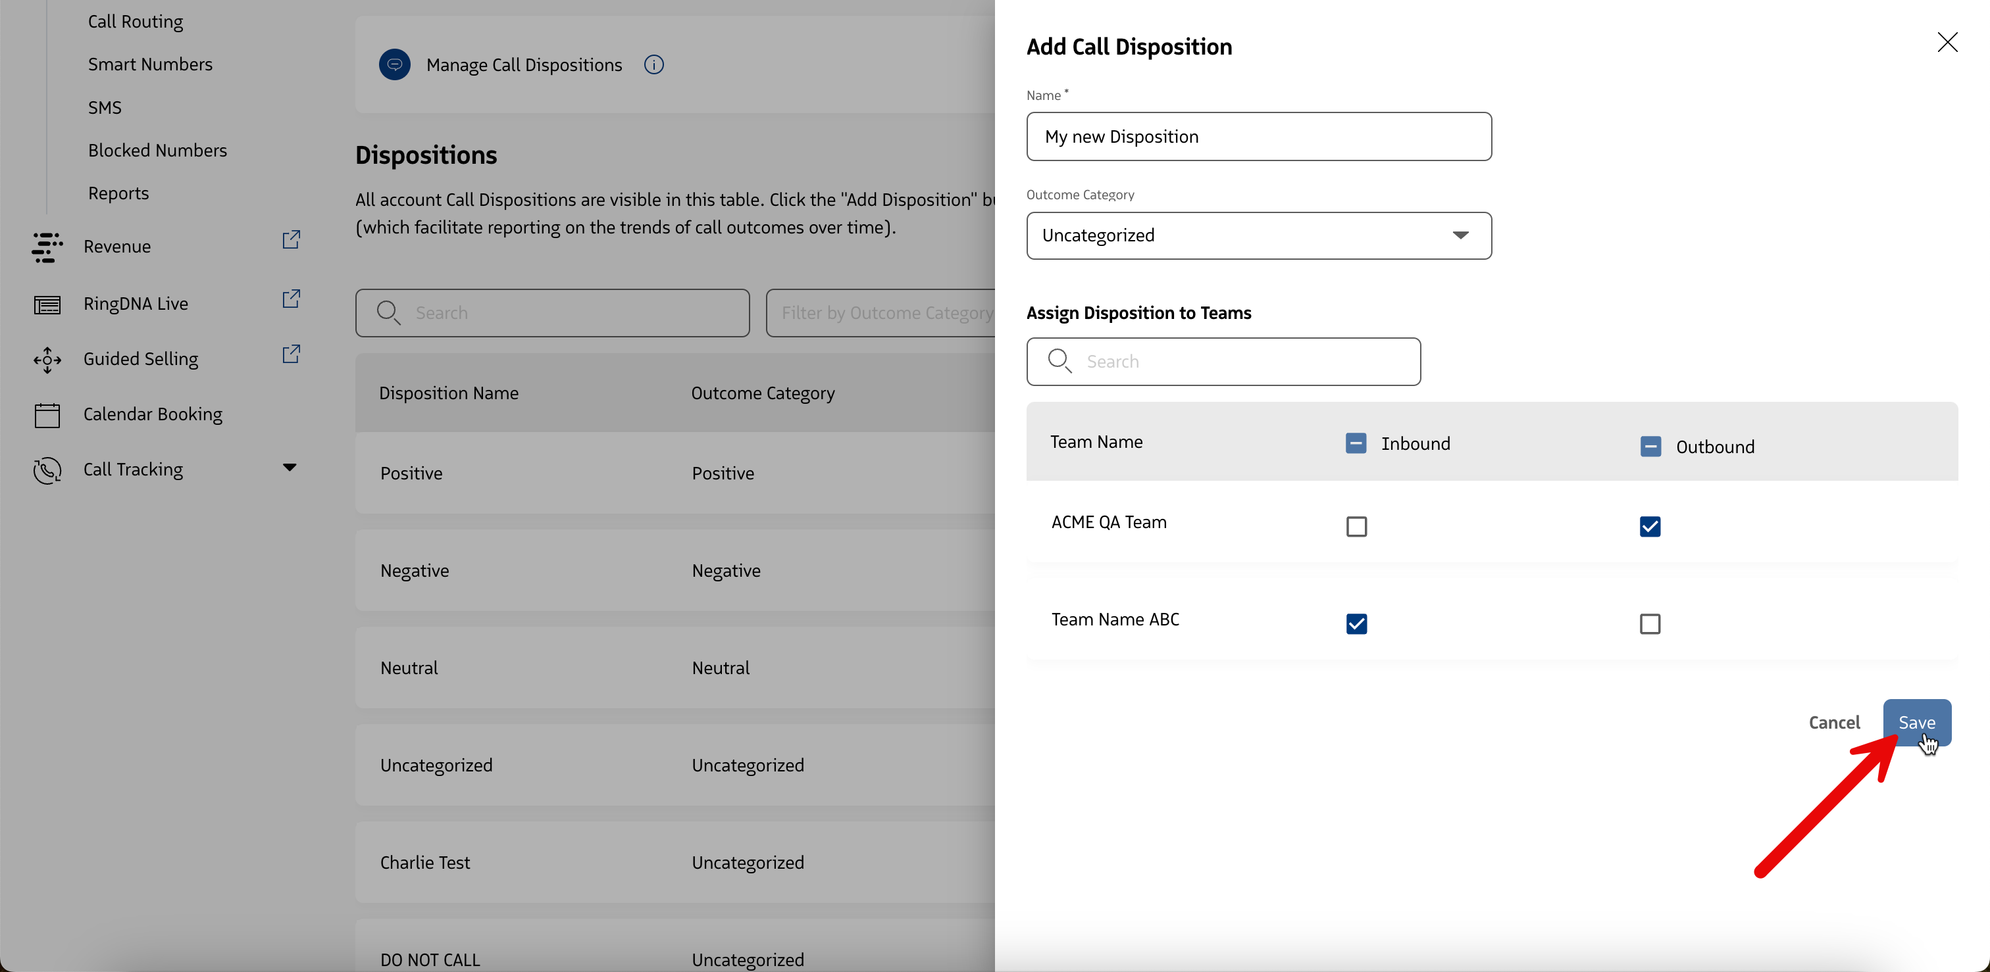Cancel adding the call disposition
The width and height of the screenshot is (1990, 972).
[1834, 723]
